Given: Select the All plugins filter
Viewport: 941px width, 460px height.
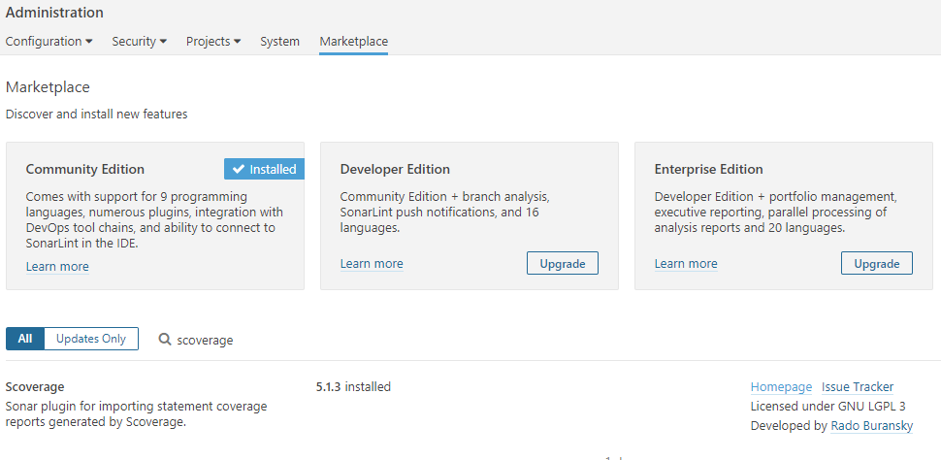Looking at the screenshot, I should point(25,339).
